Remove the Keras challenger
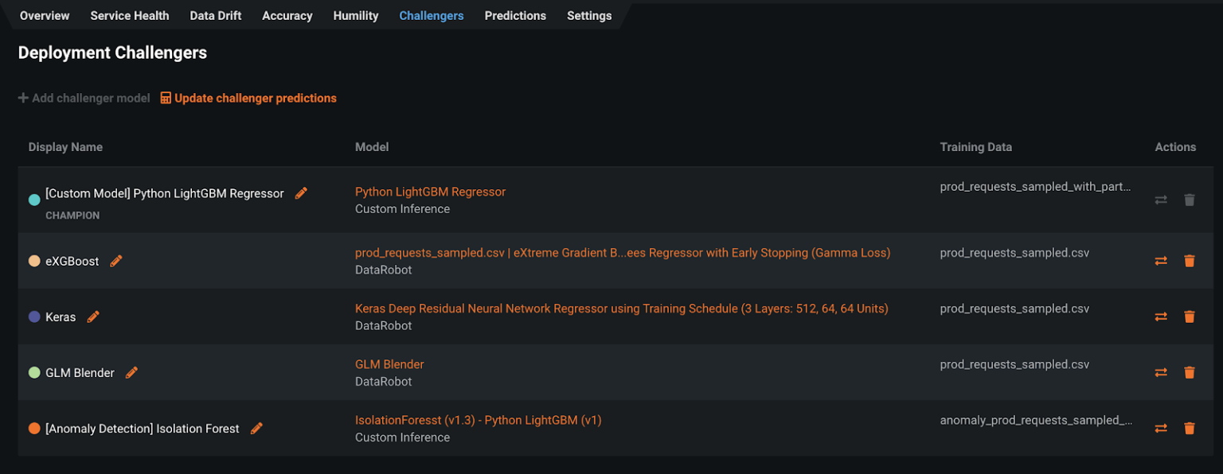1223x474 pixels. (1190, 316)
